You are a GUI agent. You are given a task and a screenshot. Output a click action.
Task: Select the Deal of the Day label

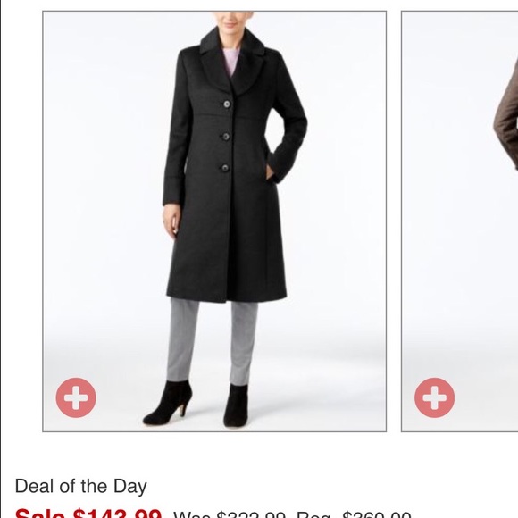(81, 487)
